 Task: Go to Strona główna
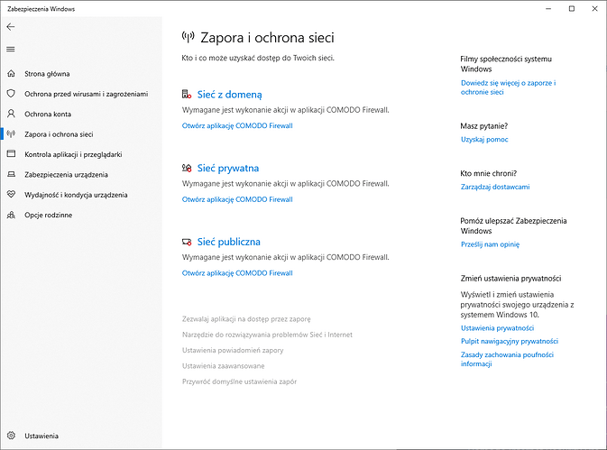coord(47,74)
